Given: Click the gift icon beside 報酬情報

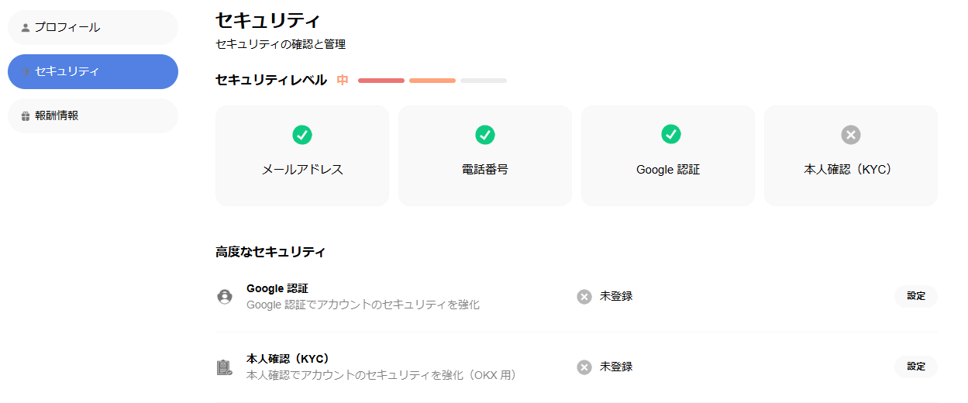Looking at the screenshot, I should click(26, 116).
